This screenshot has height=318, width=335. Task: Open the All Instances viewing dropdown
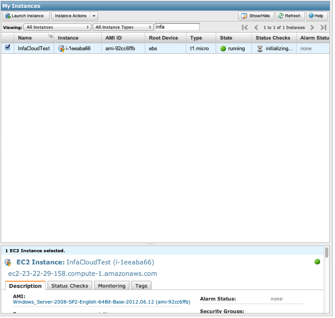[57, 27]
